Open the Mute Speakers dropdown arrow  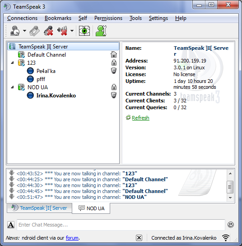pyautogui.click(x=72, y=31)
